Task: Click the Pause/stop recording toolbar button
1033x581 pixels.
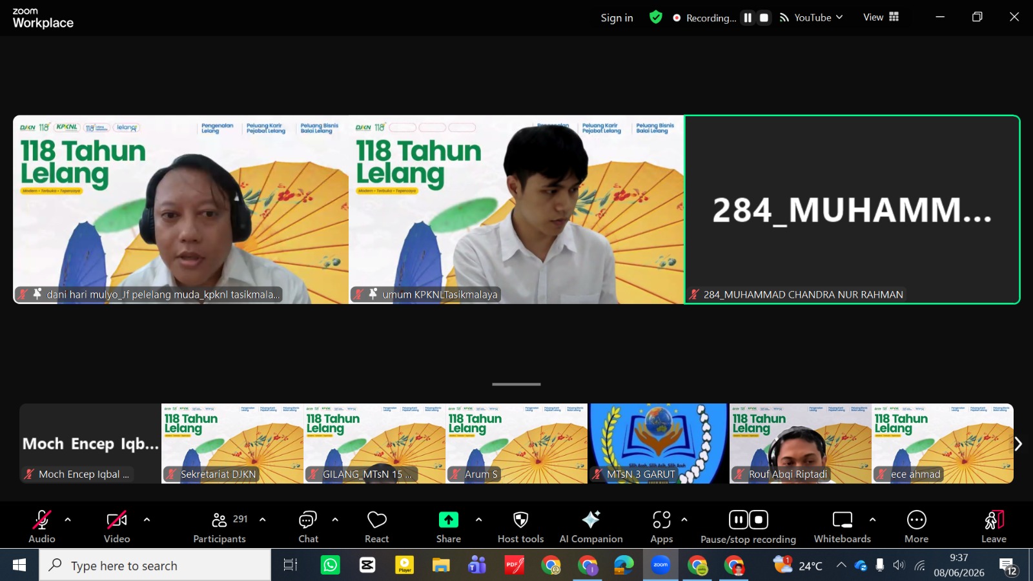Action: (x=748, y=527)
